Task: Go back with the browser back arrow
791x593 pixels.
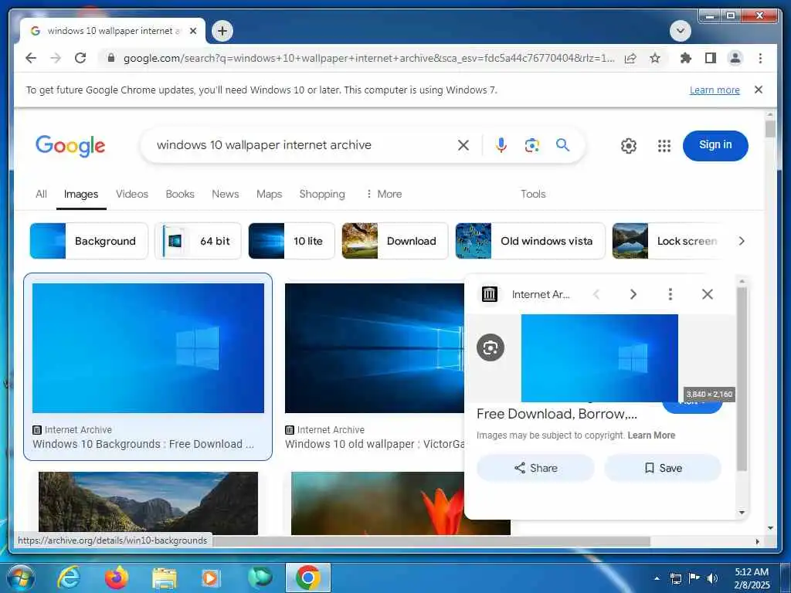Action: pyautogui.click(x=31, y=58)
